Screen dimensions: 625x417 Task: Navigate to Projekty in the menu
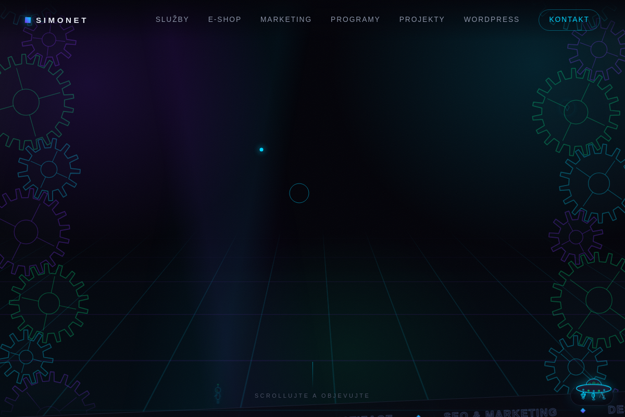coord(422,19)
